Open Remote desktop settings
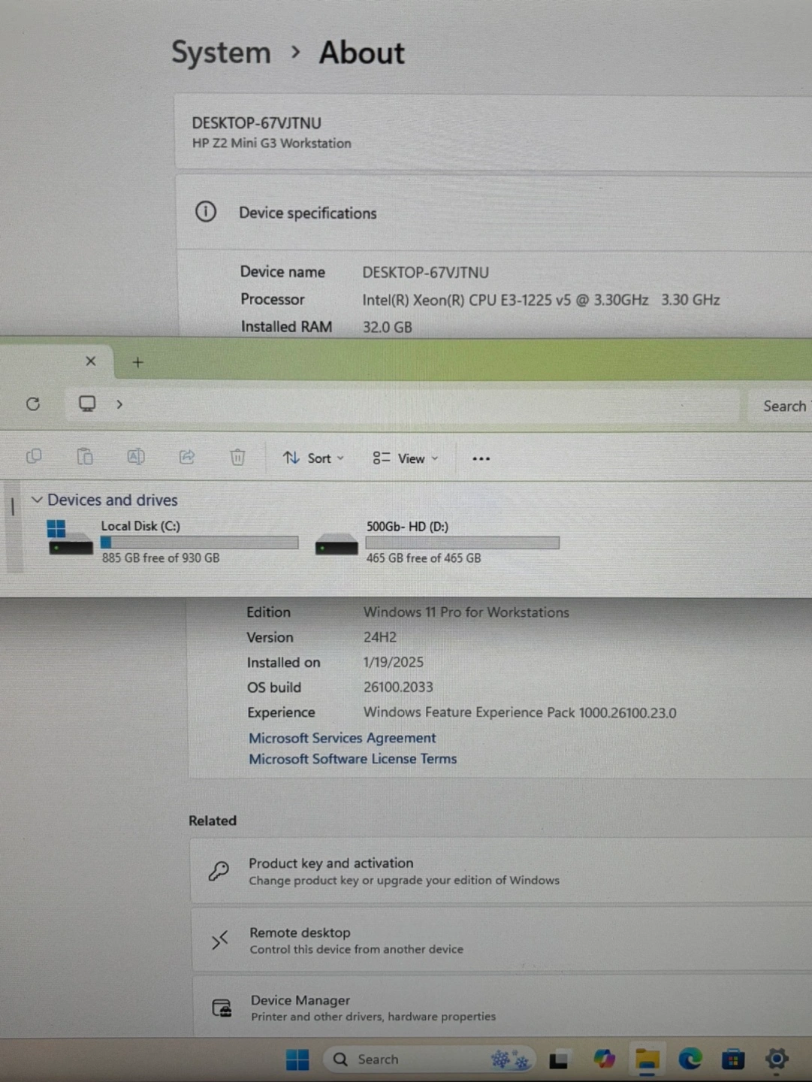The image size is (812, 1082). pyautogui.click(x=502, y=940)
